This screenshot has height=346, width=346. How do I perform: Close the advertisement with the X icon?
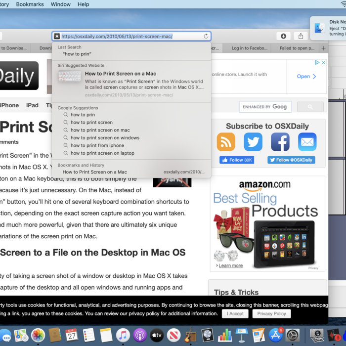click(324, 63)
